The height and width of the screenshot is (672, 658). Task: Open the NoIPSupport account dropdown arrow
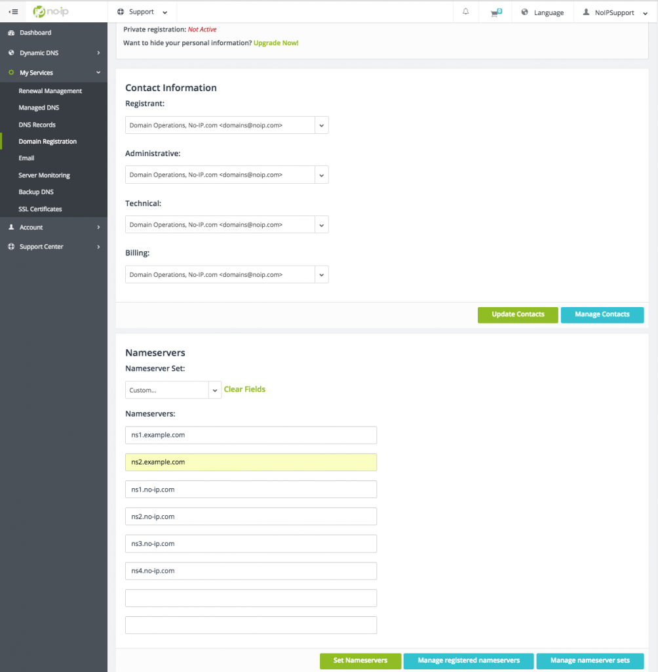click(645, 13)
